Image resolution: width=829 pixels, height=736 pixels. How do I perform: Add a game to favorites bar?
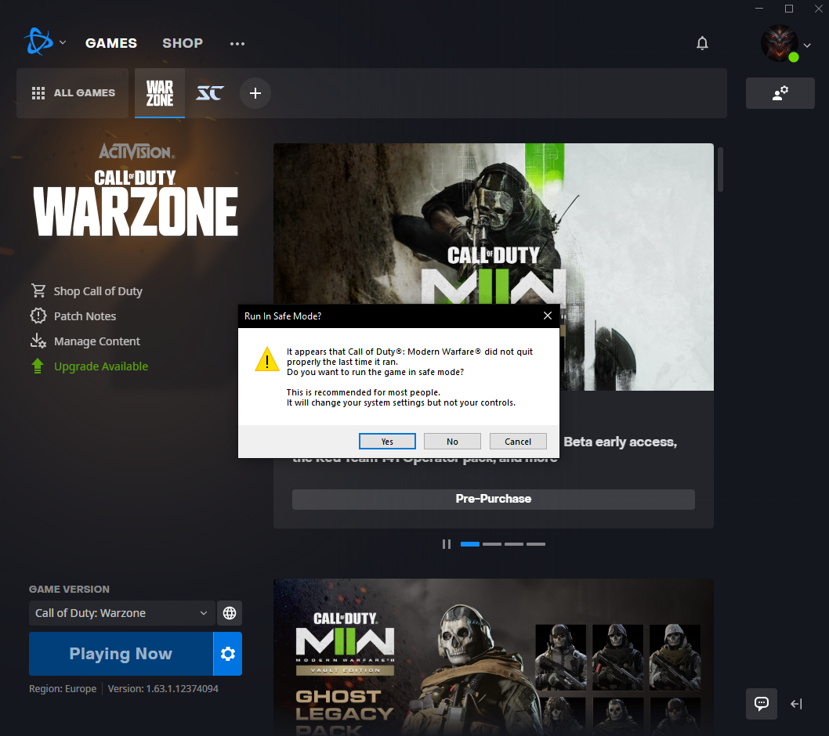tap(255, 93)
